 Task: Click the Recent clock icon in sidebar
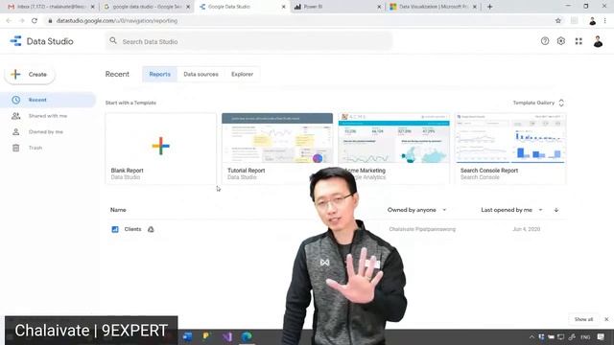pos(15,100)
